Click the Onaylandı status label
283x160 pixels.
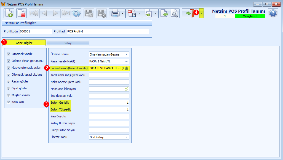pos(250,16)
